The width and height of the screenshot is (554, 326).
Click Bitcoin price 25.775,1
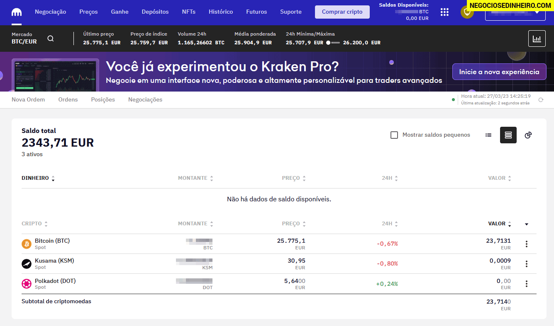291,241
